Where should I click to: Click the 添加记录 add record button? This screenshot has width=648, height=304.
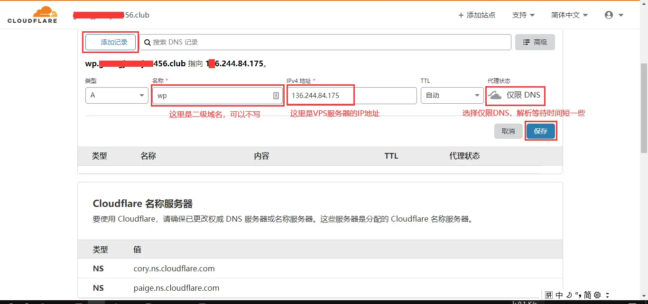tap(111, 42)
